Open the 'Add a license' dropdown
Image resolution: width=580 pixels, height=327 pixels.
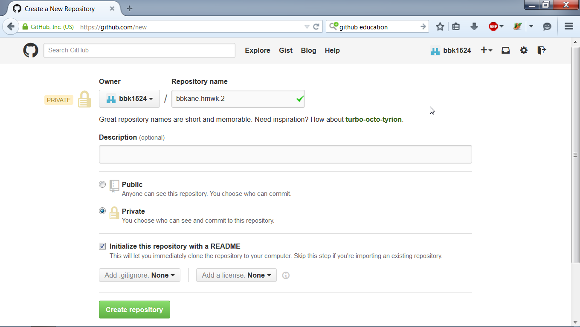click(x=236, y=275)
